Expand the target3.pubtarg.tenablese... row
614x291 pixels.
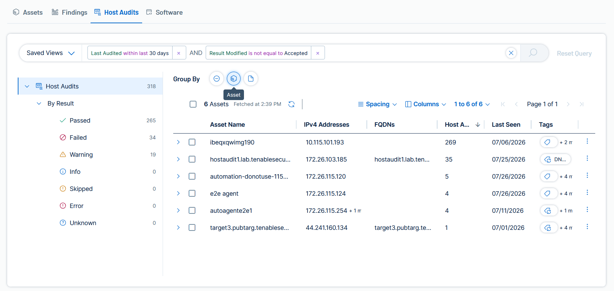(x=178, y=227)
